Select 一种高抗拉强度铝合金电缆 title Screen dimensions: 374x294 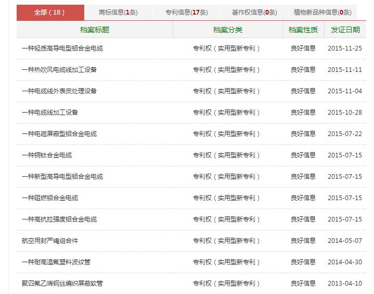click(x=59, y=219)
